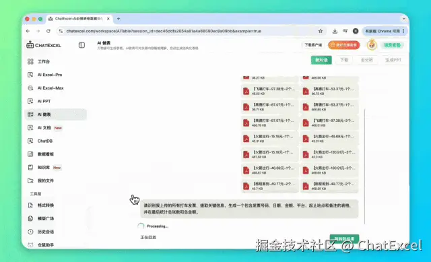This screenshot has width=431, height=262.
Task: Click the 生成PPT button
Action: pyautogui.click(x=393, y=60)
